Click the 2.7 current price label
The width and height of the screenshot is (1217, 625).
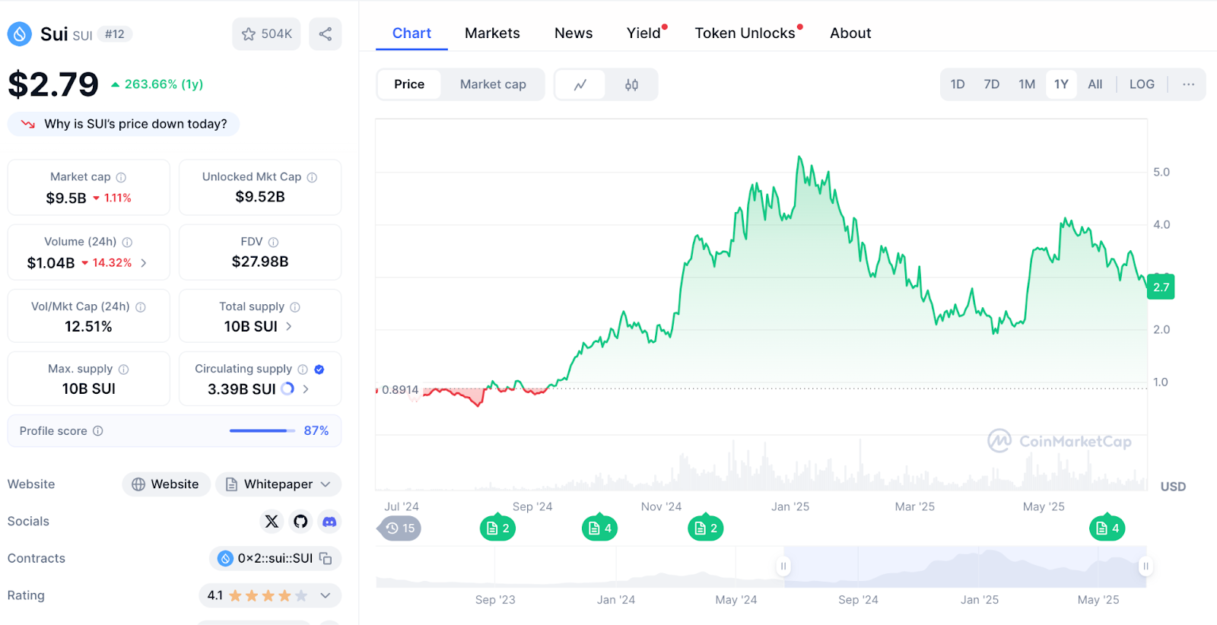pos(1161,287)
